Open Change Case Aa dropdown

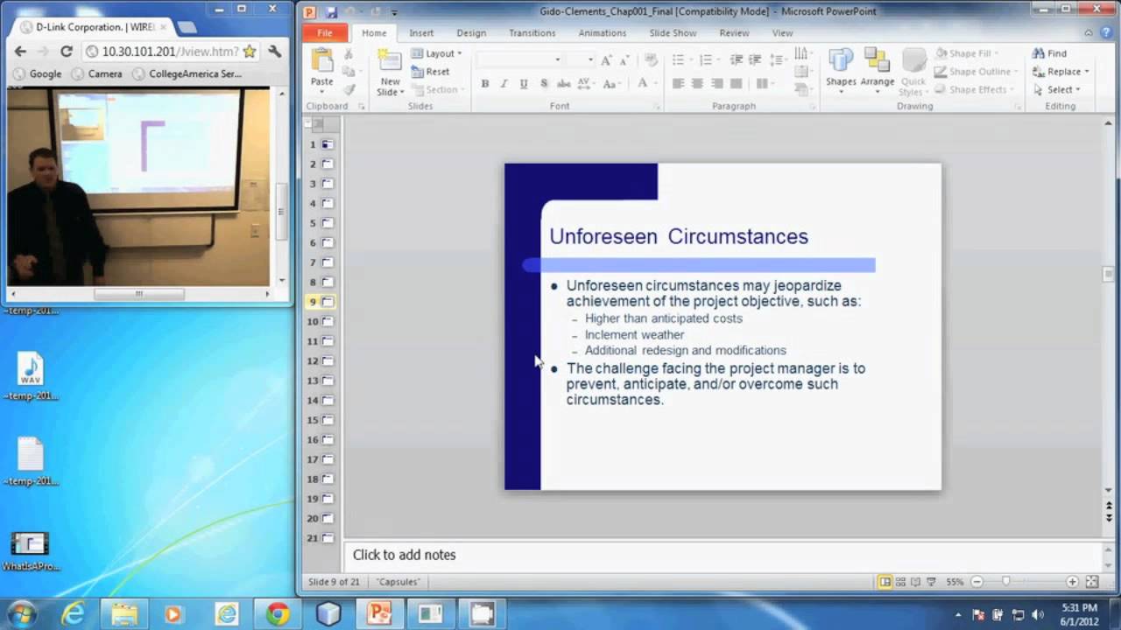click(x=611, y=84)
